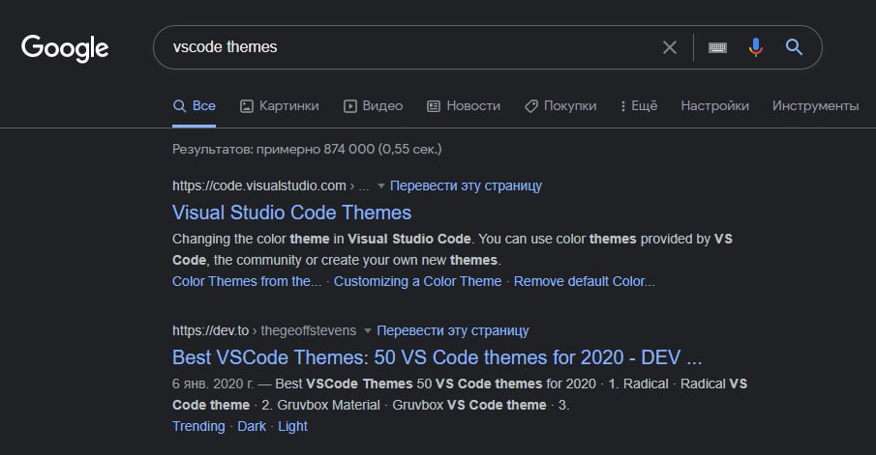Click the Картинки tab image icon
876x455 pixels.
(x=247, y=106)
